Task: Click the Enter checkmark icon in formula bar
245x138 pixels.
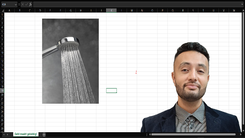Action: click(x=26, y=4)
